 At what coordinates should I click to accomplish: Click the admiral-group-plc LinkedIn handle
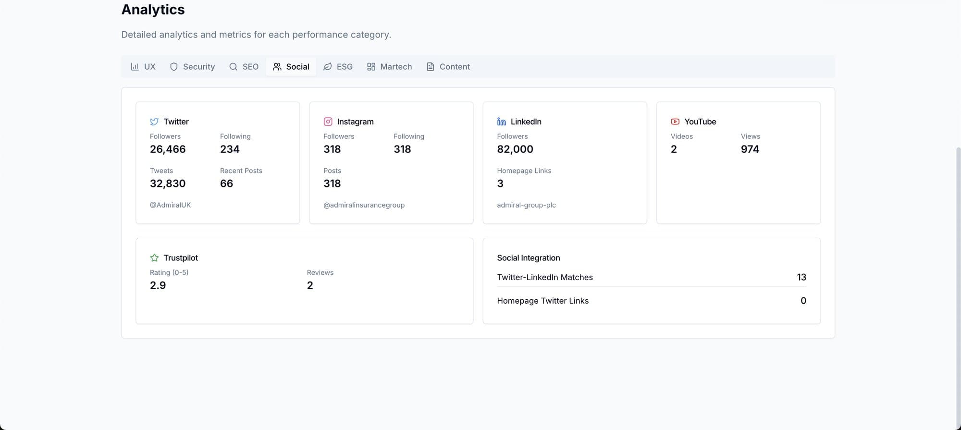(x=526, y=205)
